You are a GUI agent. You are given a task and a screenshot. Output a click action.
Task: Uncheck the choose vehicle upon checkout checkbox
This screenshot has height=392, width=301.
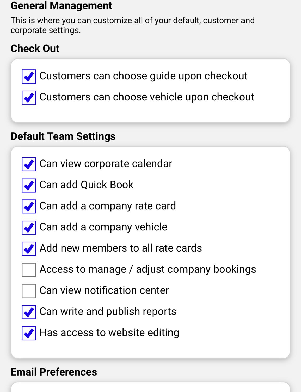29,98
